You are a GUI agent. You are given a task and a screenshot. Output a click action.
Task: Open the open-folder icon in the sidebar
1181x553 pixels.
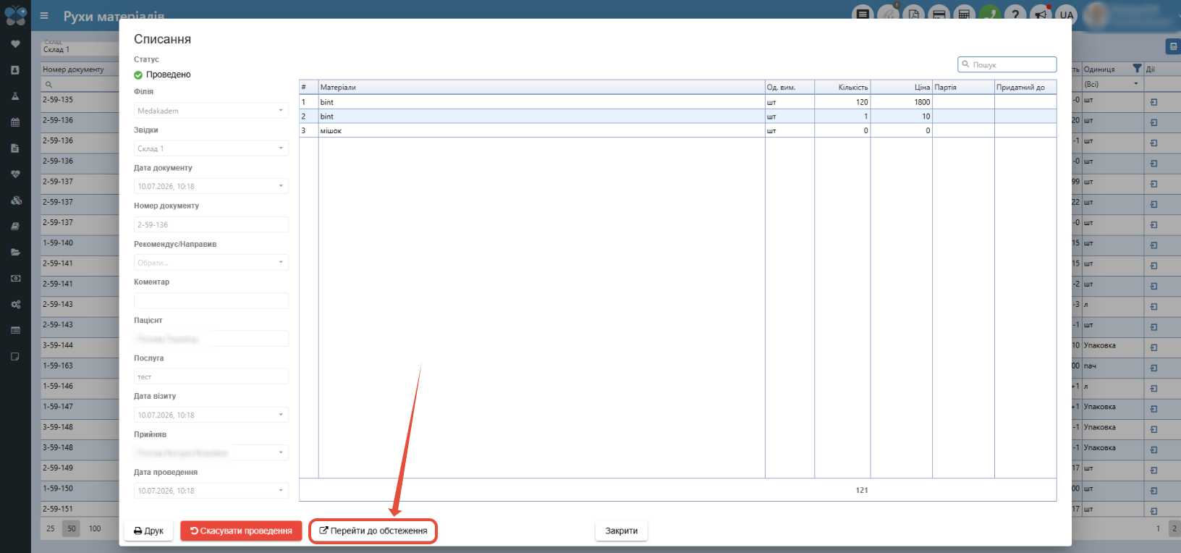tap(15, 253)
